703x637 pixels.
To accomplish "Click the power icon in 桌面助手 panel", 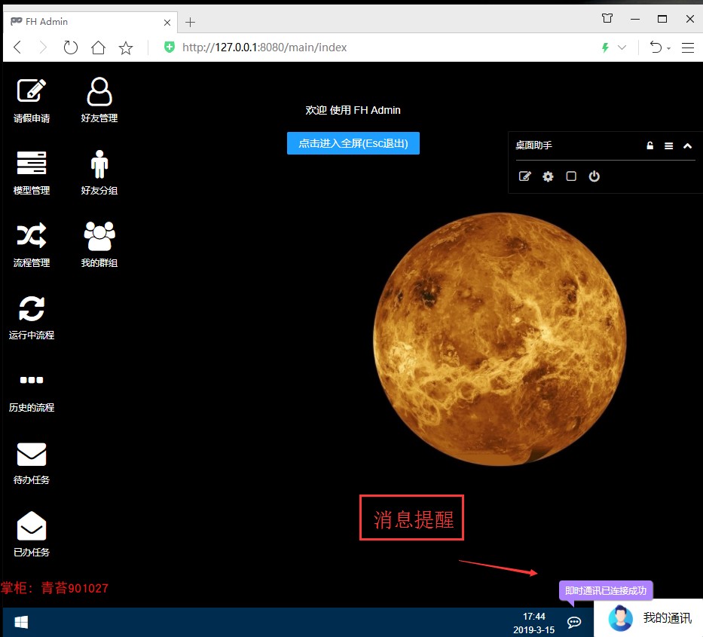I will tap(594, 176).
